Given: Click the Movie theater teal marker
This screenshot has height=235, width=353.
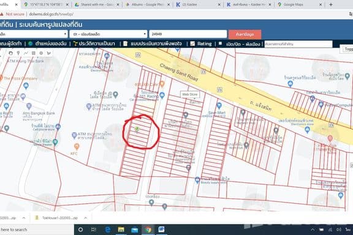Looking at the screenshot, I should point(55,142).
